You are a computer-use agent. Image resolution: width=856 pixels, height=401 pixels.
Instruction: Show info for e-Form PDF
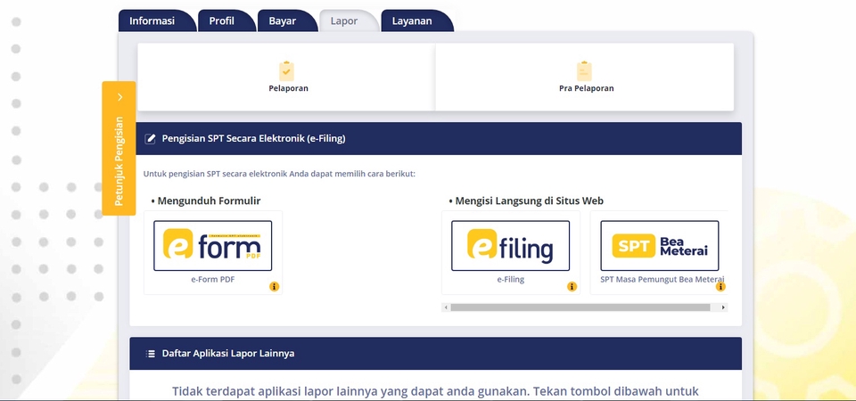pos(274,286)
